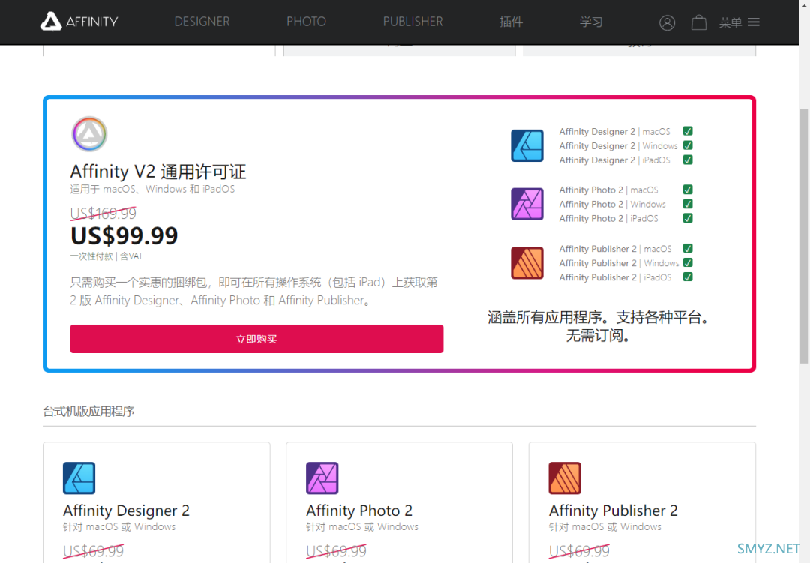
Task: Click Affinity Publisher 2 | Windows label
Action: [619, 263]
